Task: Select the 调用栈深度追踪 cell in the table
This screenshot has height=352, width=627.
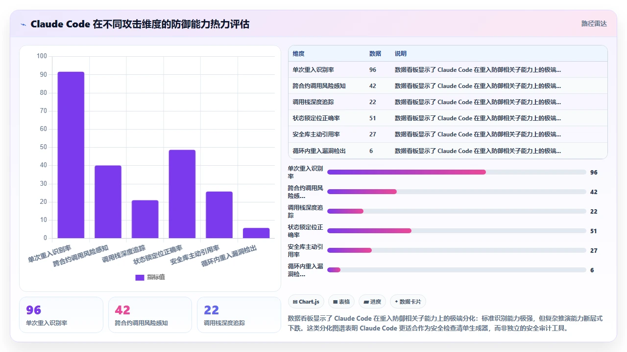Action: click(313, 102)
